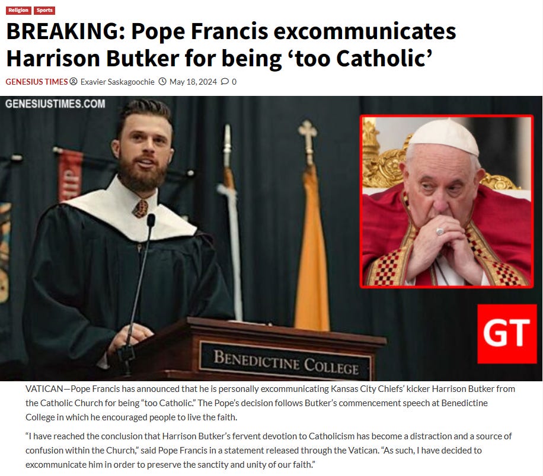Screen dimensions: 543x476
Task: Click the BREAKING Pope Francis article headline
Action: (231, 45)
